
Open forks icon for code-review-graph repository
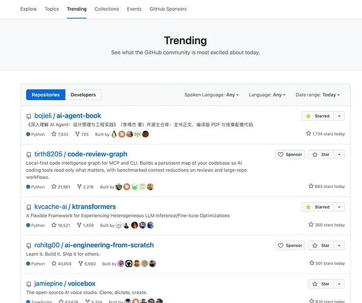point(79,187)
